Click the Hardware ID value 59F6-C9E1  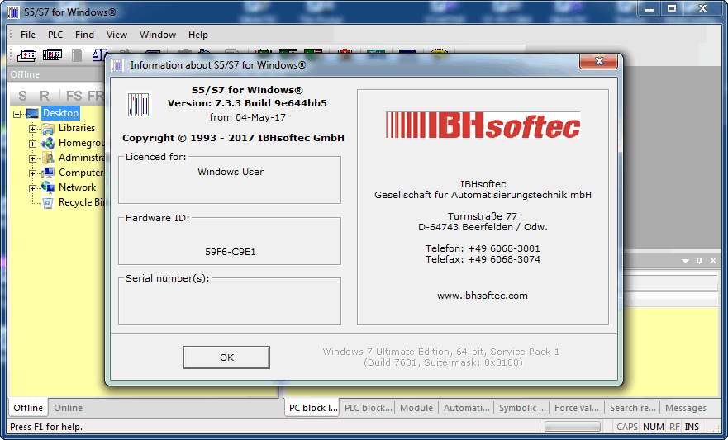click(231, 252)
